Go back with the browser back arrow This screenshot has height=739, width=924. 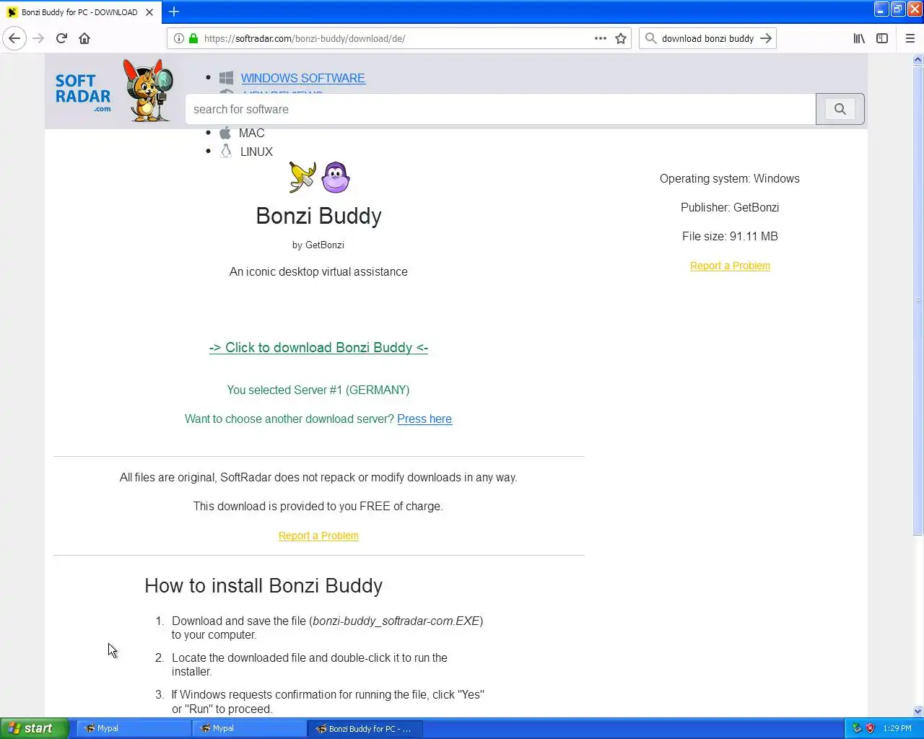pyautogui.click(x=14, y=38)
